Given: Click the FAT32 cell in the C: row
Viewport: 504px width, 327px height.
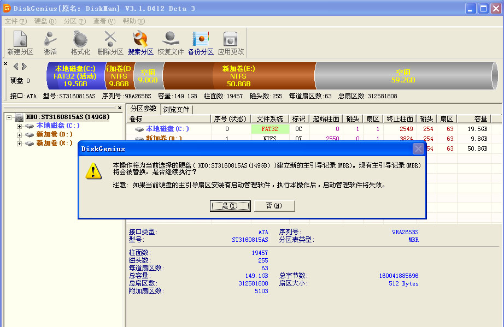Looking at the screenshot, I should (x=269, y=129).
